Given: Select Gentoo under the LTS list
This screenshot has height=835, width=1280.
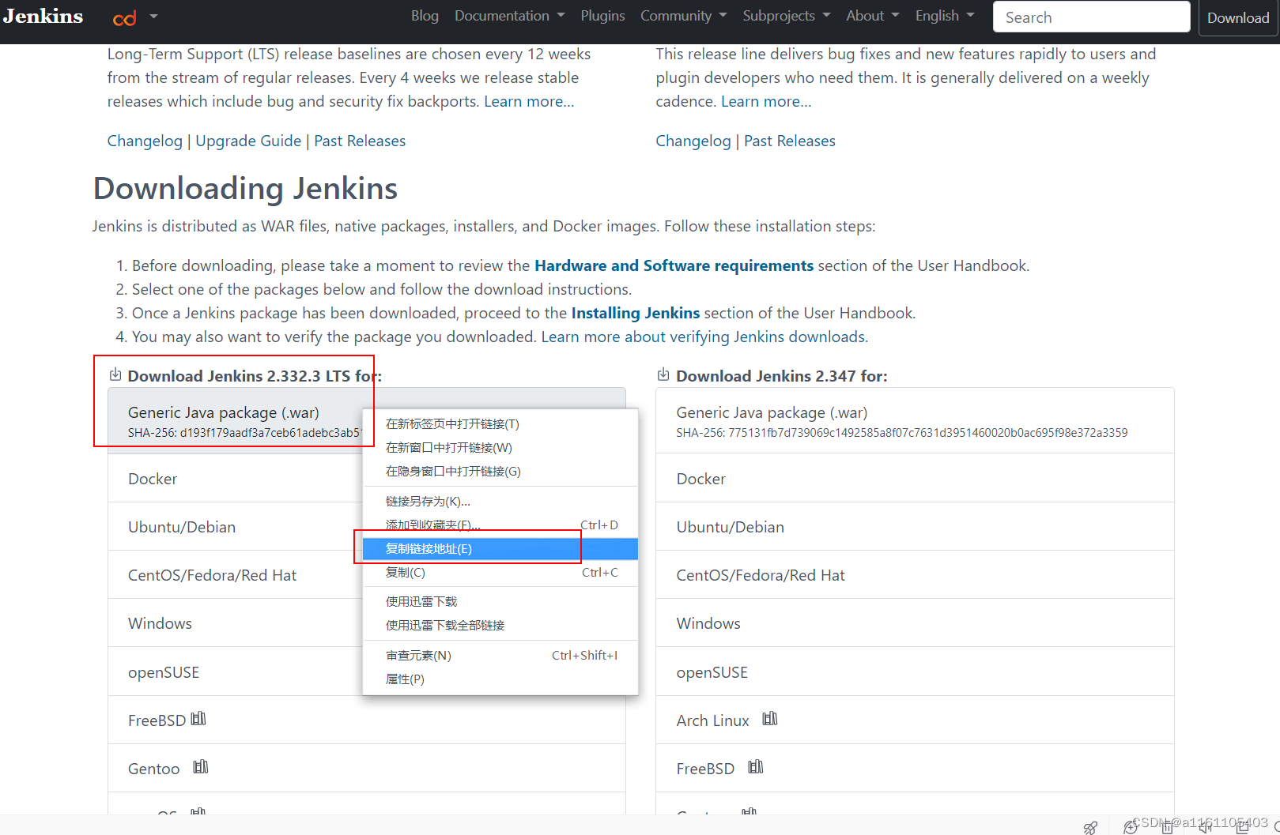Looking at the screenshot, I should [x=367, y=768].
